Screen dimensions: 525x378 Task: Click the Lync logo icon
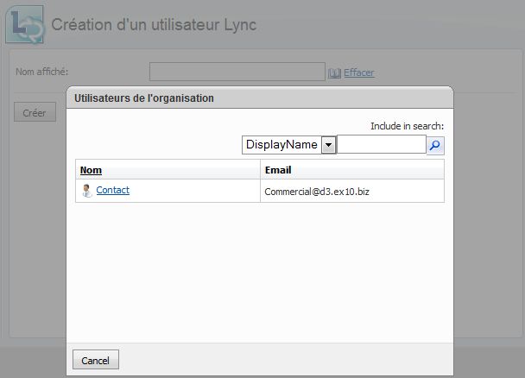[x=23, y=24]
